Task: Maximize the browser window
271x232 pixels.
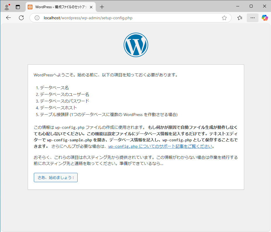Action: (251, 6)
